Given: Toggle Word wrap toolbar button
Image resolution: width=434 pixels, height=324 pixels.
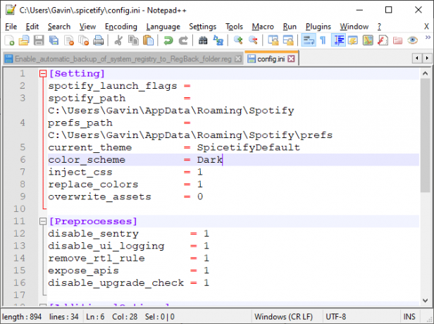Looking at the screenshot, I should tap(309, 40).
